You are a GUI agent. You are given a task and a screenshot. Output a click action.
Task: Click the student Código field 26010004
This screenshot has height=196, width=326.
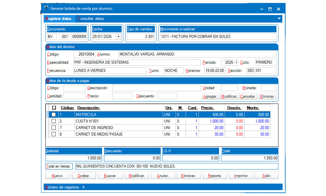coord(84,54)
